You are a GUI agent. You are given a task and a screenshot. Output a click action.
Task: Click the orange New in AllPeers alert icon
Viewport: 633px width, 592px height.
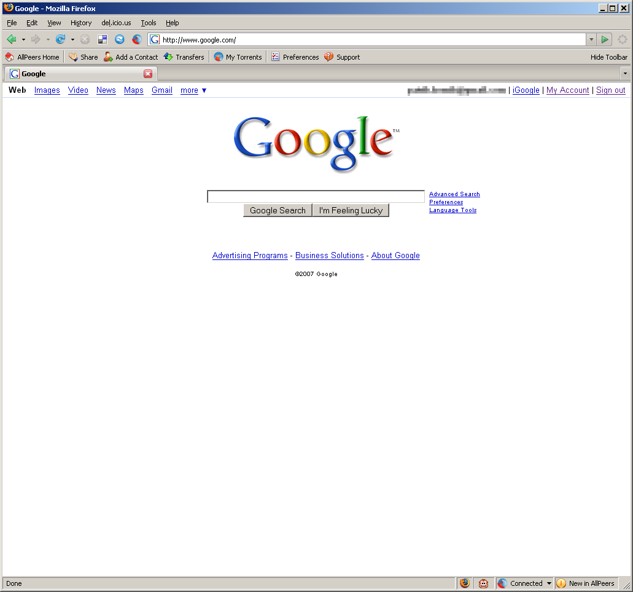[x=561, y=583]
